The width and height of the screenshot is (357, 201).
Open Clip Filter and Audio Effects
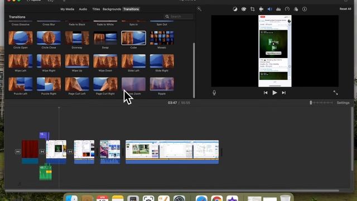pos(296,9)
